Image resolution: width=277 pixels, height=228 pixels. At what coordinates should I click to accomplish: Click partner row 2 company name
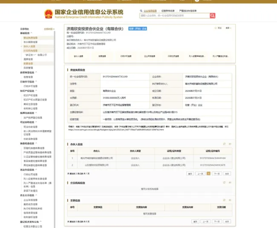[x=97, y=165]
